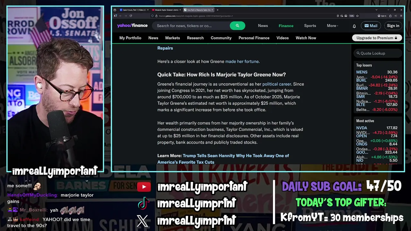Click the browser reload button
The height and width of the screenshot is (231, 411).
tap(131, 16)
